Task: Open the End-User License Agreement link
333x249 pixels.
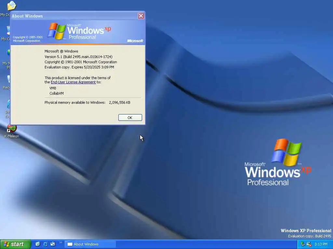Action: click(73, 82)
